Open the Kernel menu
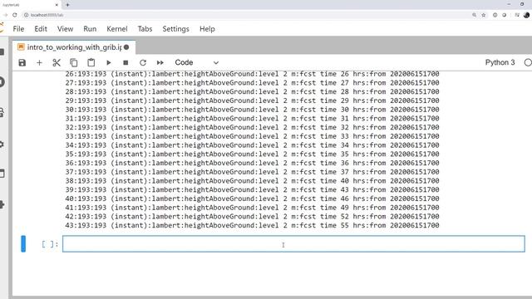Image resolution: width=532 pixels, height=299 pixels. (117, 29)
